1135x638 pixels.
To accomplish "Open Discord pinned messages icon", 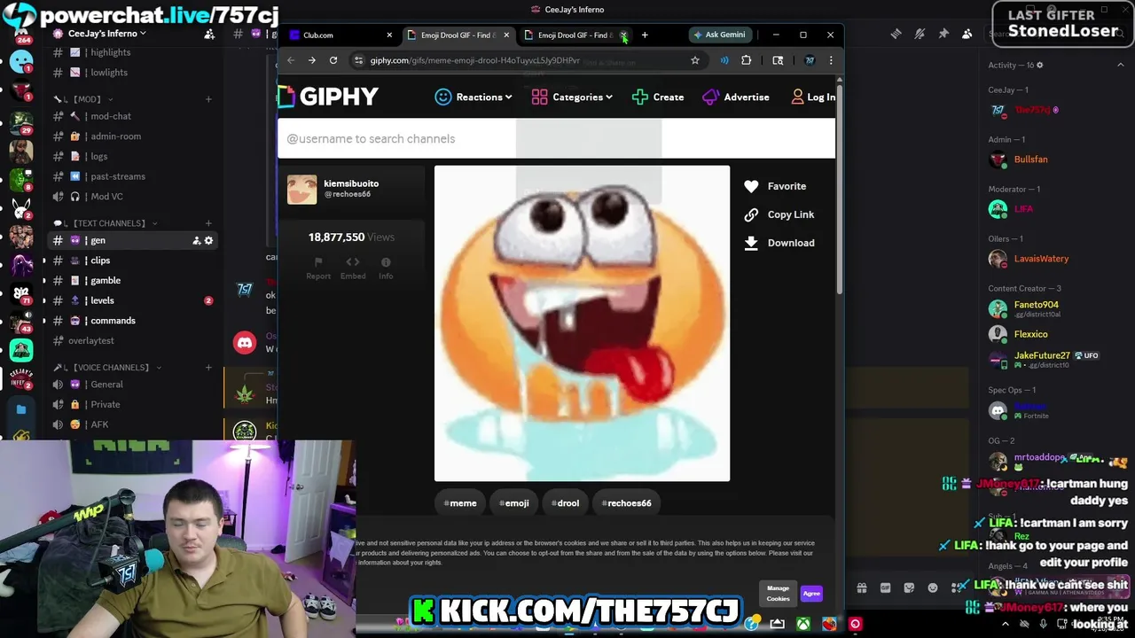I will pyautogui.click(x=943, y=34).
